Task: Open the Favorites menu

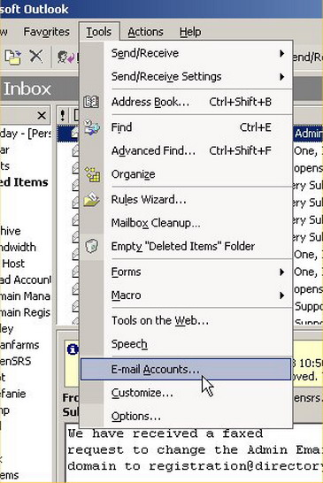Action: (x=47, y=32)
